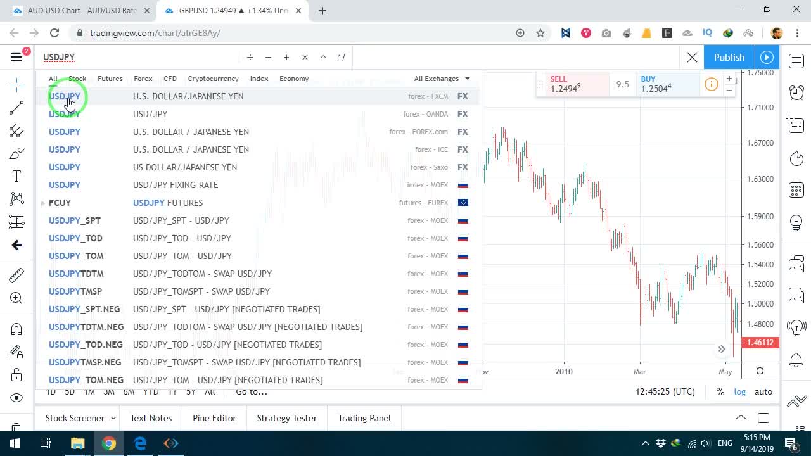This screenshot has width=811, height=456.
Task: Open public chats icon in right sidebar
Action: pyautogui.click(x=796, y=263)
